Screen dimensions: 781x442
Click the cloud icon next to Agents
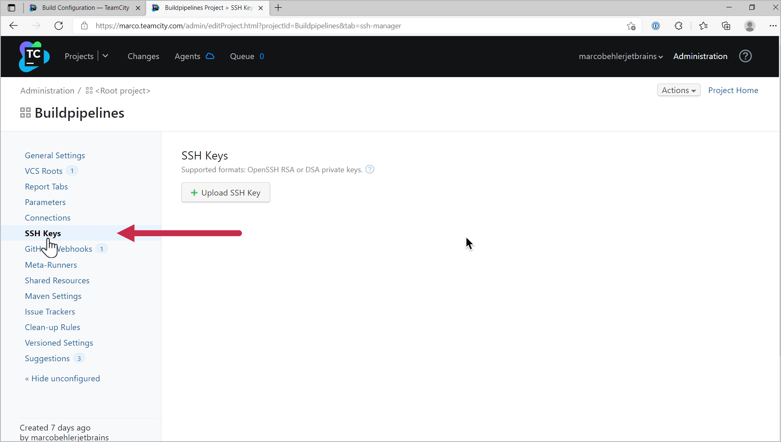pos(209,56)
